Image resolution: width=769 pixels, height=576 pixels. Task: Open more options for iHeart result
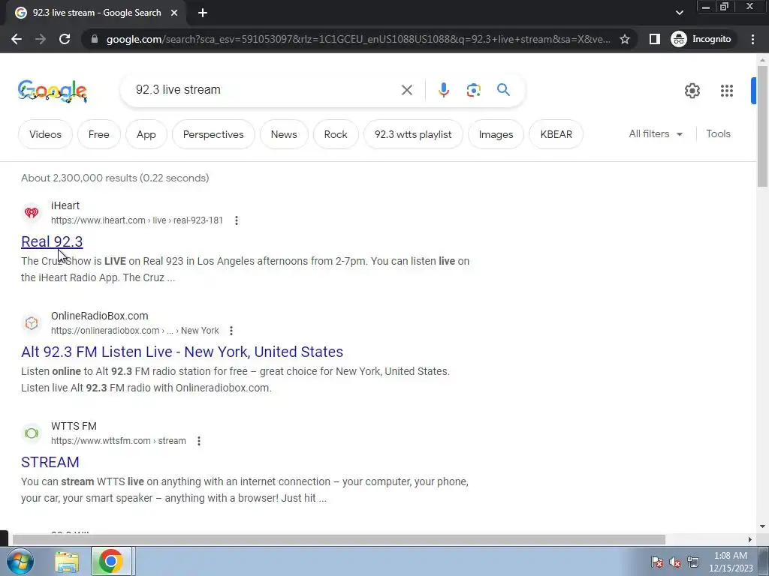click(x=237, y=220)
